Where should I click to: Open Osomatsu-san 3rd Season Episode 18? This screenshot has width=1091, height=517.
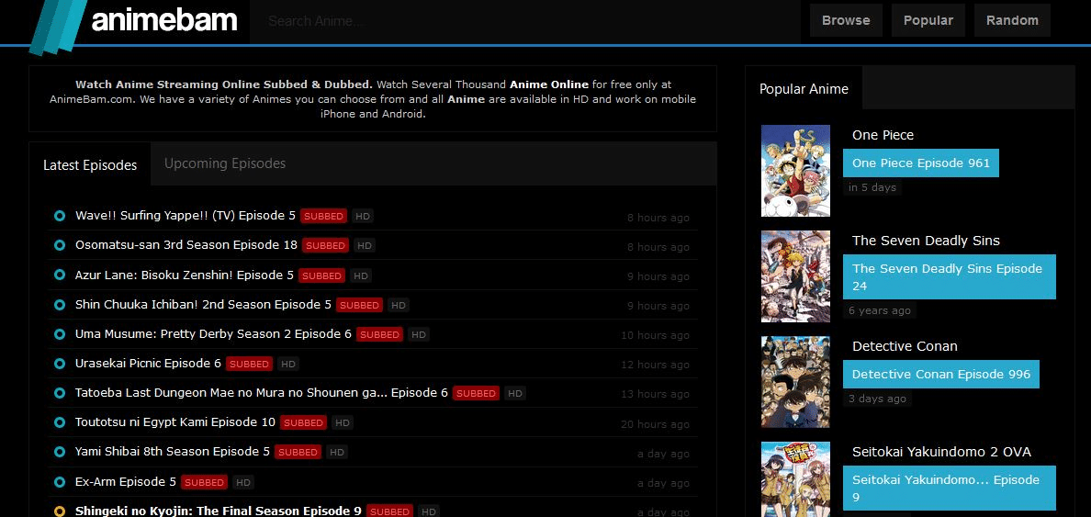pos(186,245)
